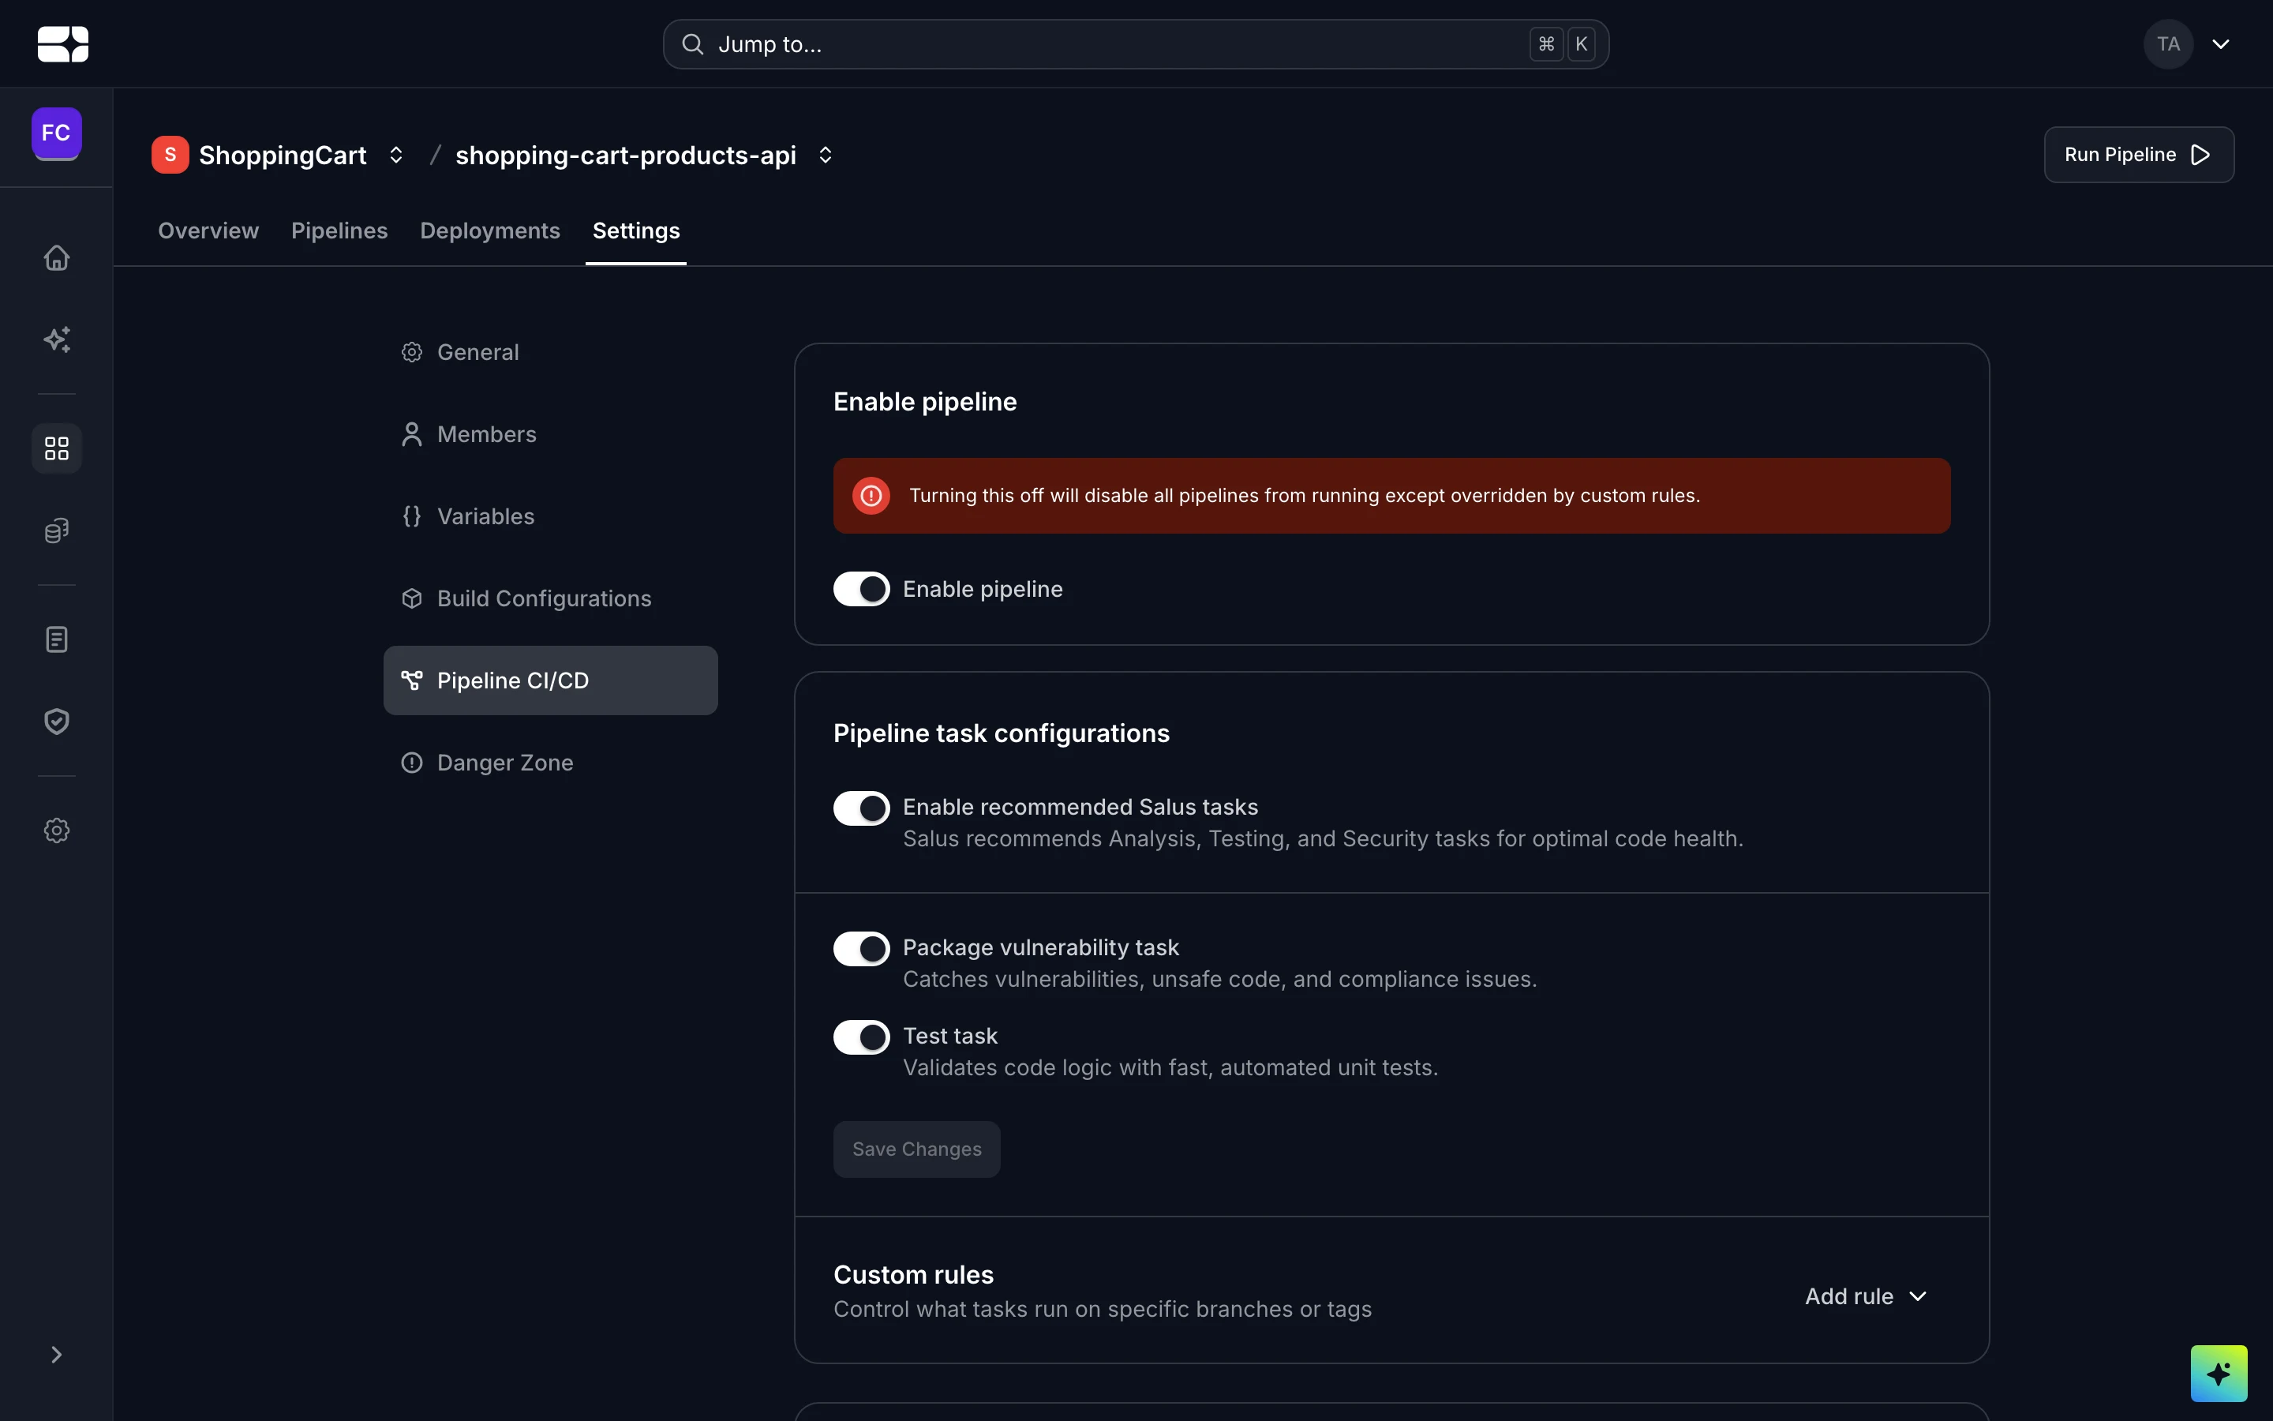
Task: Open Members settings section
Action: 550,434
